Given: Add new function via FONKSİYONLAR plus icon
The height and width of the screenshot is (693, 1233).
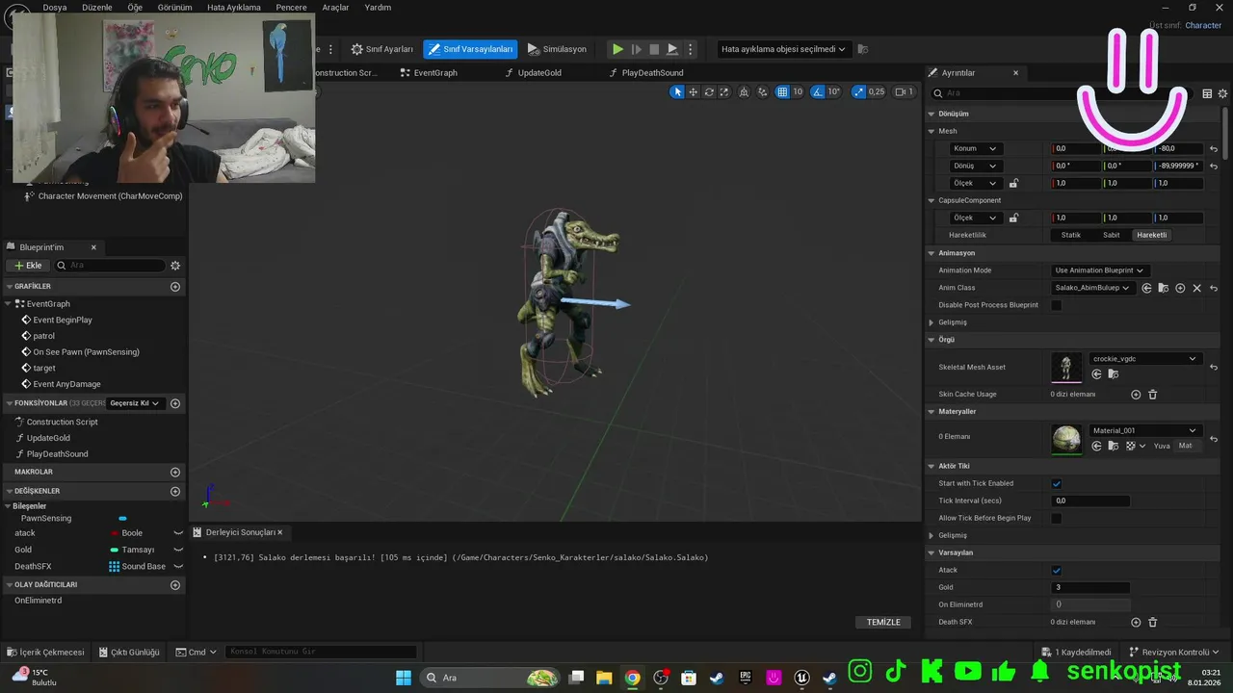Looking at the screenshot, I should click(175, 403).
